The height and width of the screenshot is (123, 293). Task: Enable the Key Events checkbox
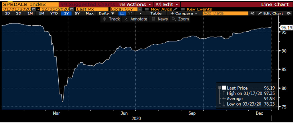(x=183, y=9)
